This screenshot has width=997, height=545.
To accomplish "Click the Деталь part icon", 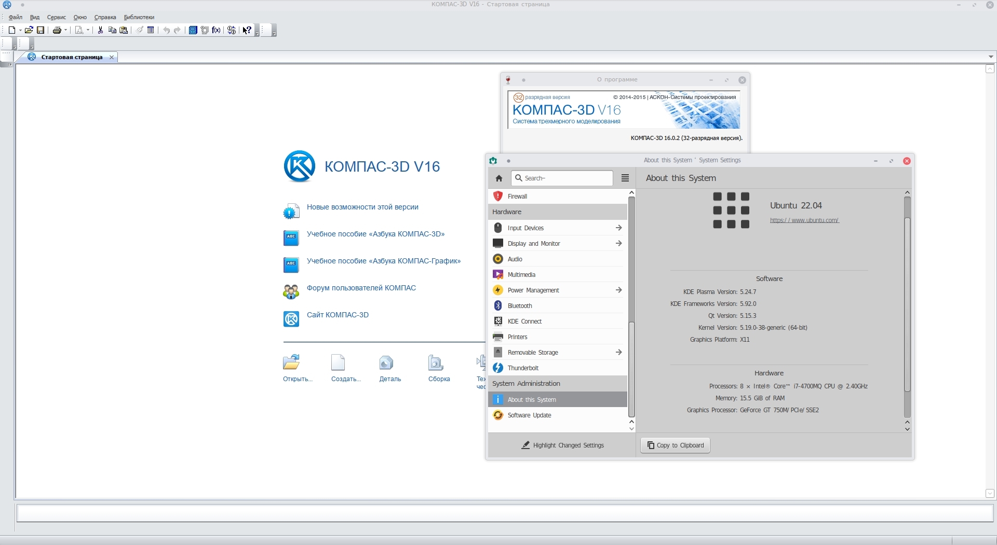I will coord(386,362).
